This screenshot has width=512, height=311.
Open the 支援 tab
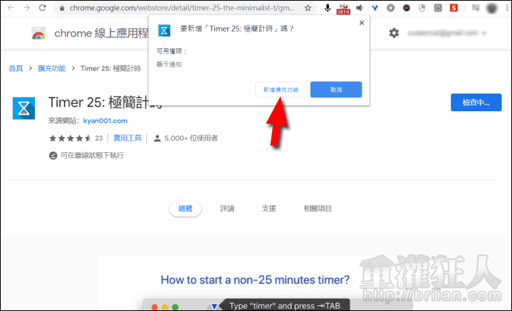click(268, 209)
